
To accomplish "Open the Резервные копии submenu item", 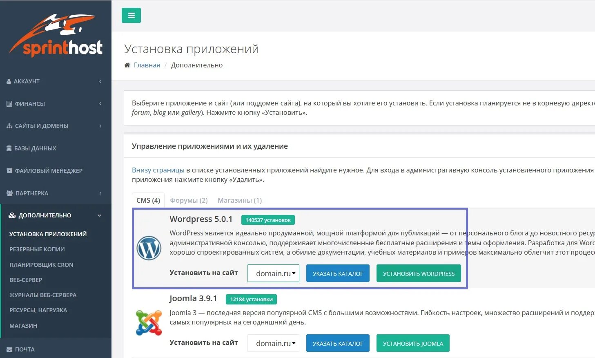I will pyautogui.click(x=37, y=249).
